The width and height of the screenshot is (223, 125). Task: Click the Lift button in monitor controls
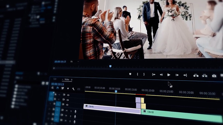[196, 75]
